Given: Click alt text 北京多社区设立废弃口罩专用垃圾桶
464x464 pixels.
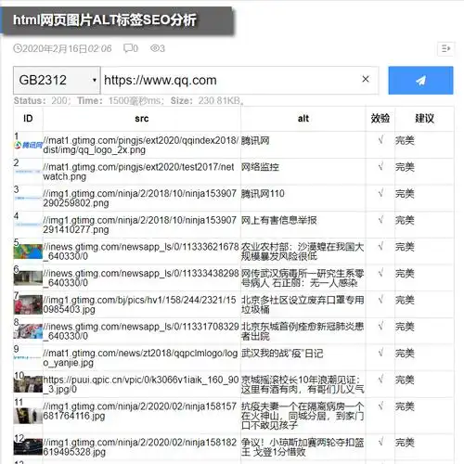Looking at the screenshot, I should coord(303,304).
